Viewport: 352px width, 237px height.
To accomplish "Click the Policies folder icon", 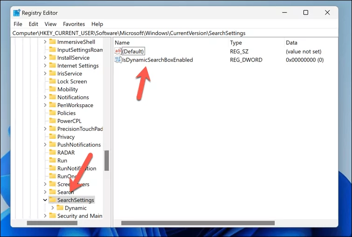I will pyautogui.click(x=53, y=113).
